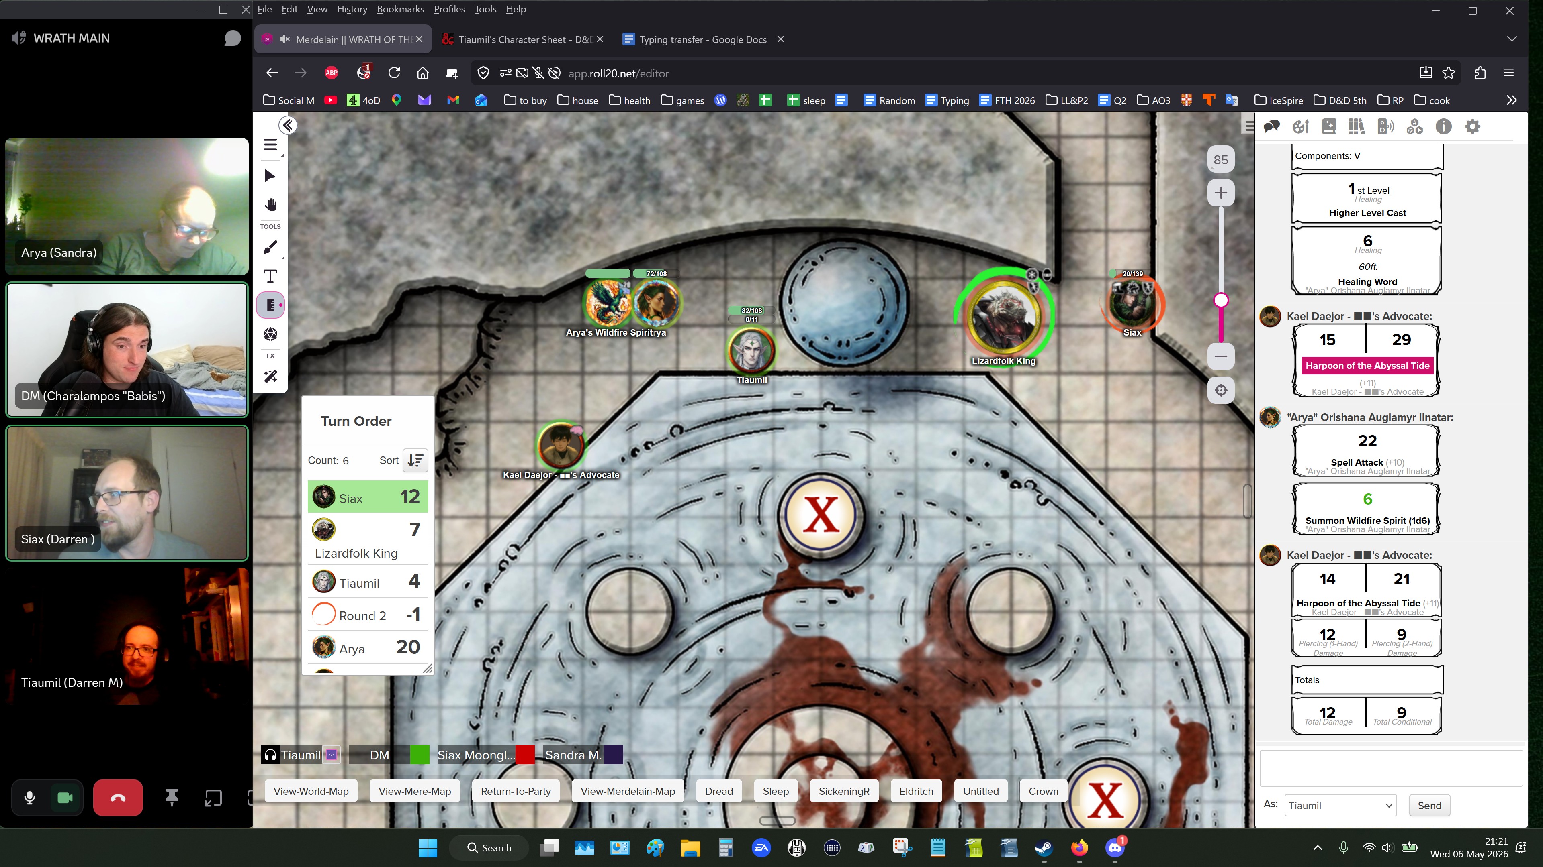This screenshot has height=867, width=1543.
Task: Open the Firefox application menu
Action: pyautogui.click(x=1509, y=73)
